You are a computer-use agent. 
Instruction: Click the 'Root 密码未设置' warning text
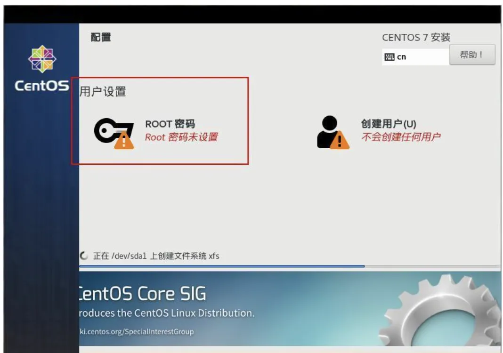[x=181, y=137]
